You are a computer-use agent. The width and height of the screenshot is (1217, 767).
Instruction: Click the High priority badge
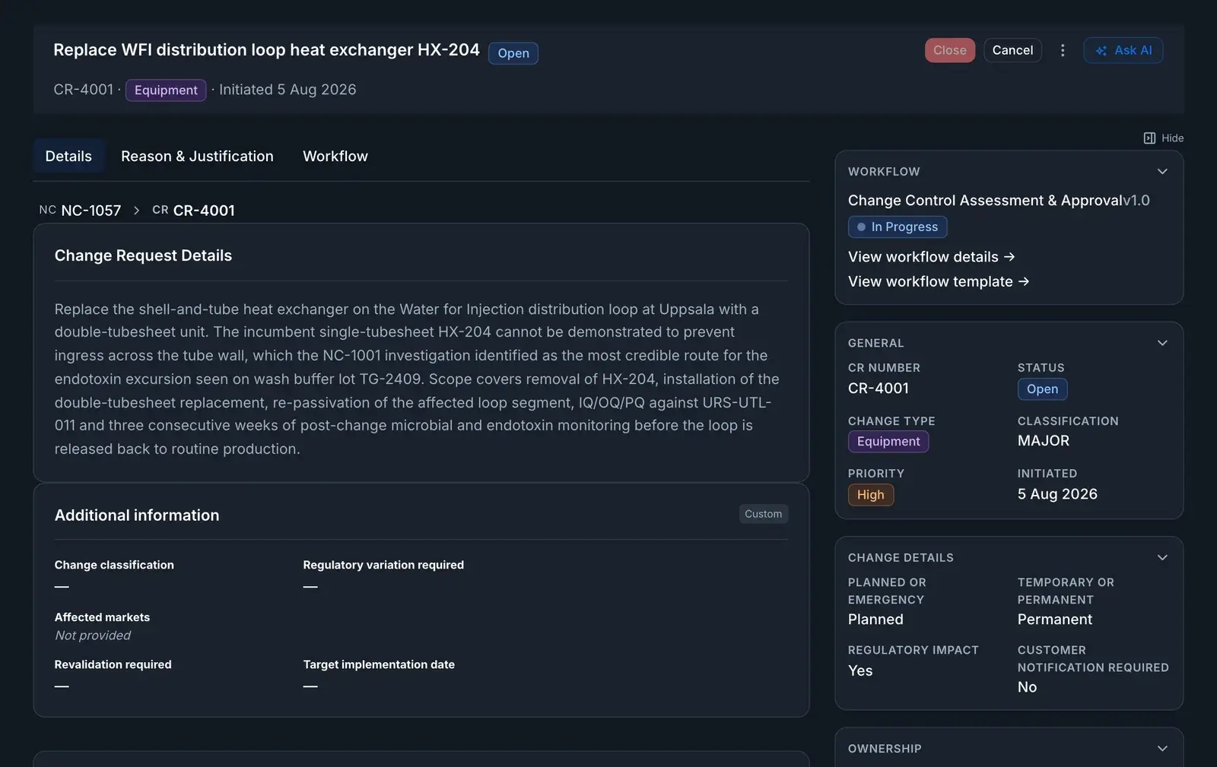[x=871, y=495]
